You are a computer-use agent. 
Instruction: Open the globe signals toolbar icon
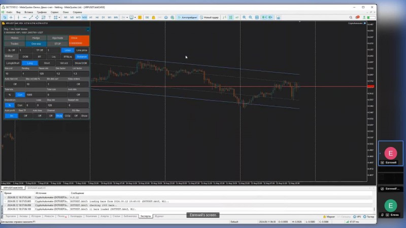[172, 17]
